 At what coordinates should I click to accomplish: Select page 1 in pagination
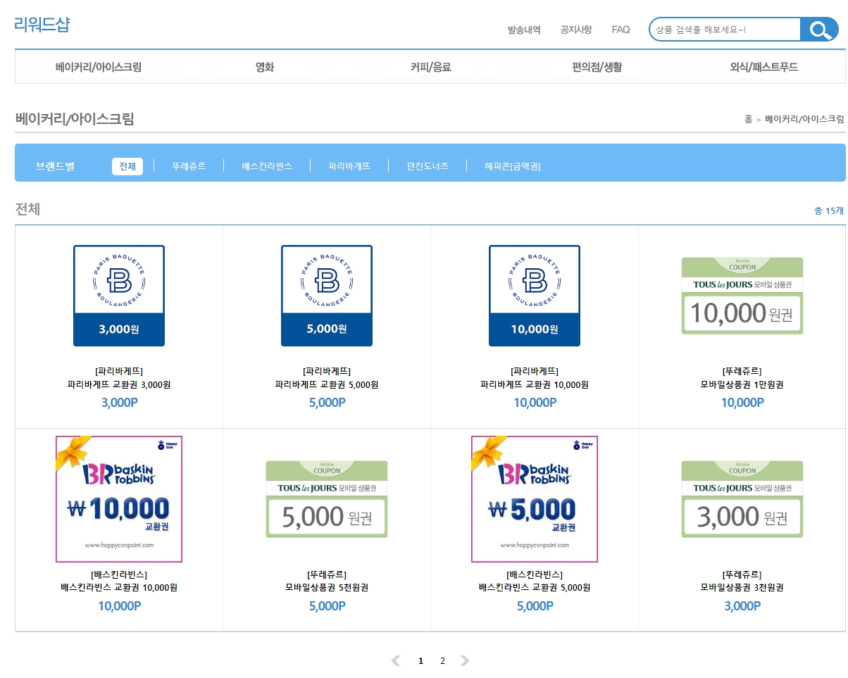click(420, 660)
